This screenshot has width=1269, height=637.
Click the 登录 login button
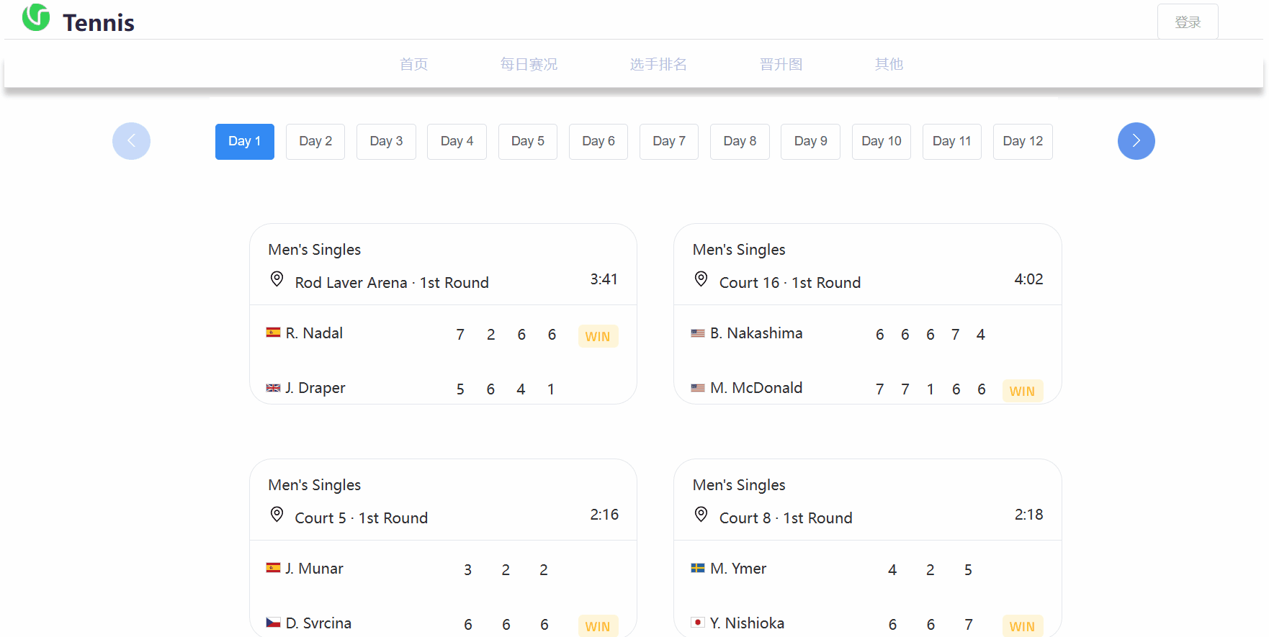[x=1188, y=22]
